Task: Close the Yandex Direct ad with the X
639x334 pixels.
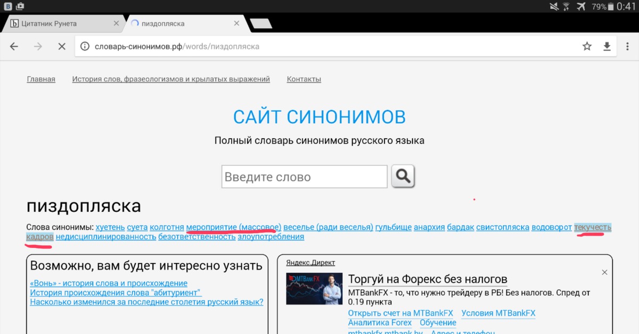Action: pos(604,272)
